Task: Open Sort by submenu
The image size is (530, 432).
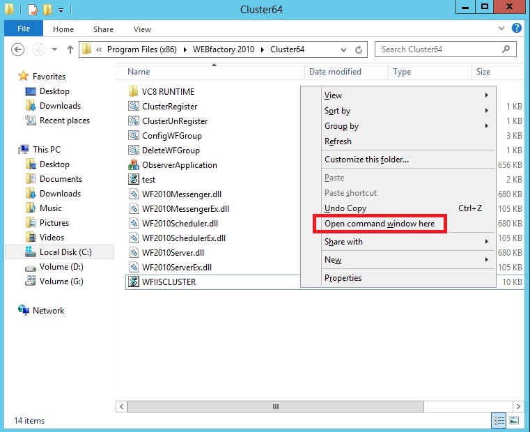Action: 398,111
